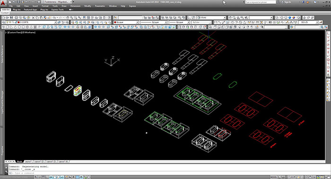
Task: Open the 0 CORTE layer dropdown
Action: pyautogui.click(x=55, y=22)
